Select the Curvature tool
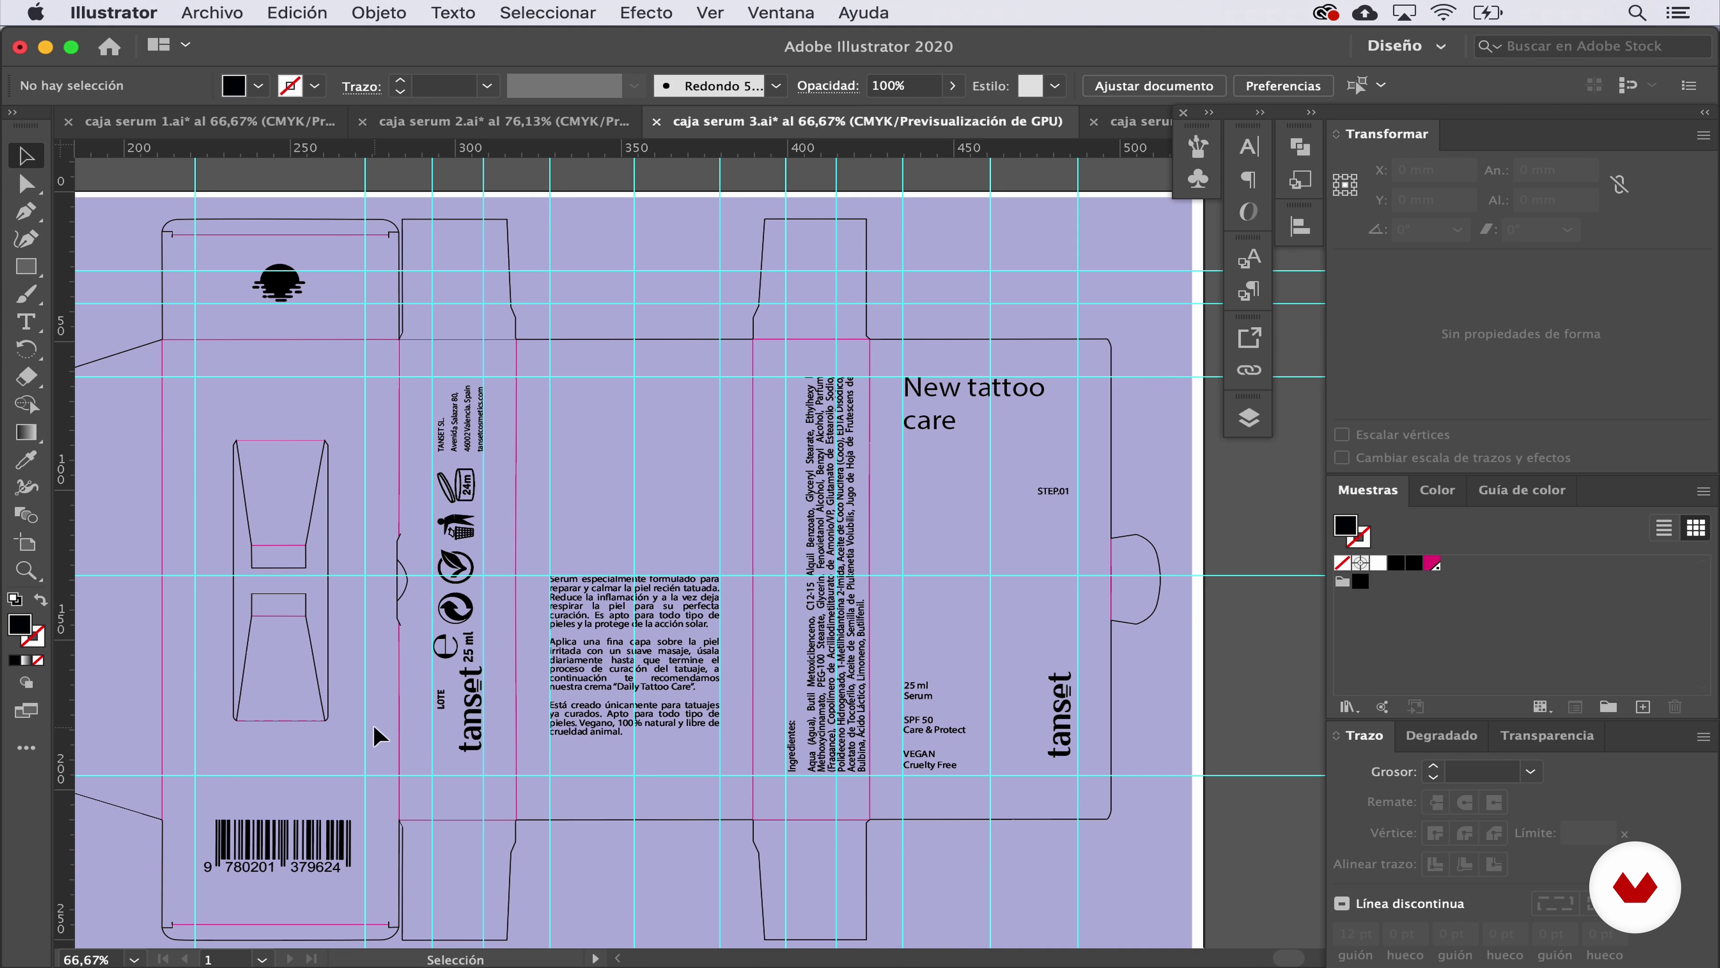The height and width of the screenshot is (968, 1720). pos(26,239)
